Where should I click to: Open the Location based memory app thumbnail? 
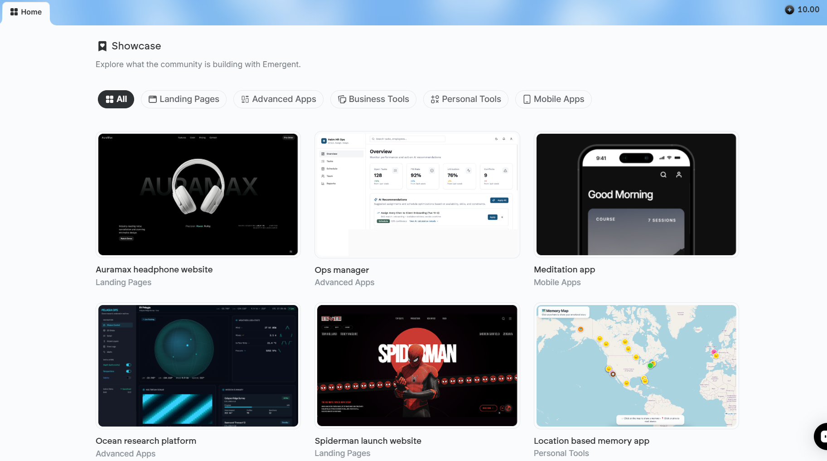(636, 366)
